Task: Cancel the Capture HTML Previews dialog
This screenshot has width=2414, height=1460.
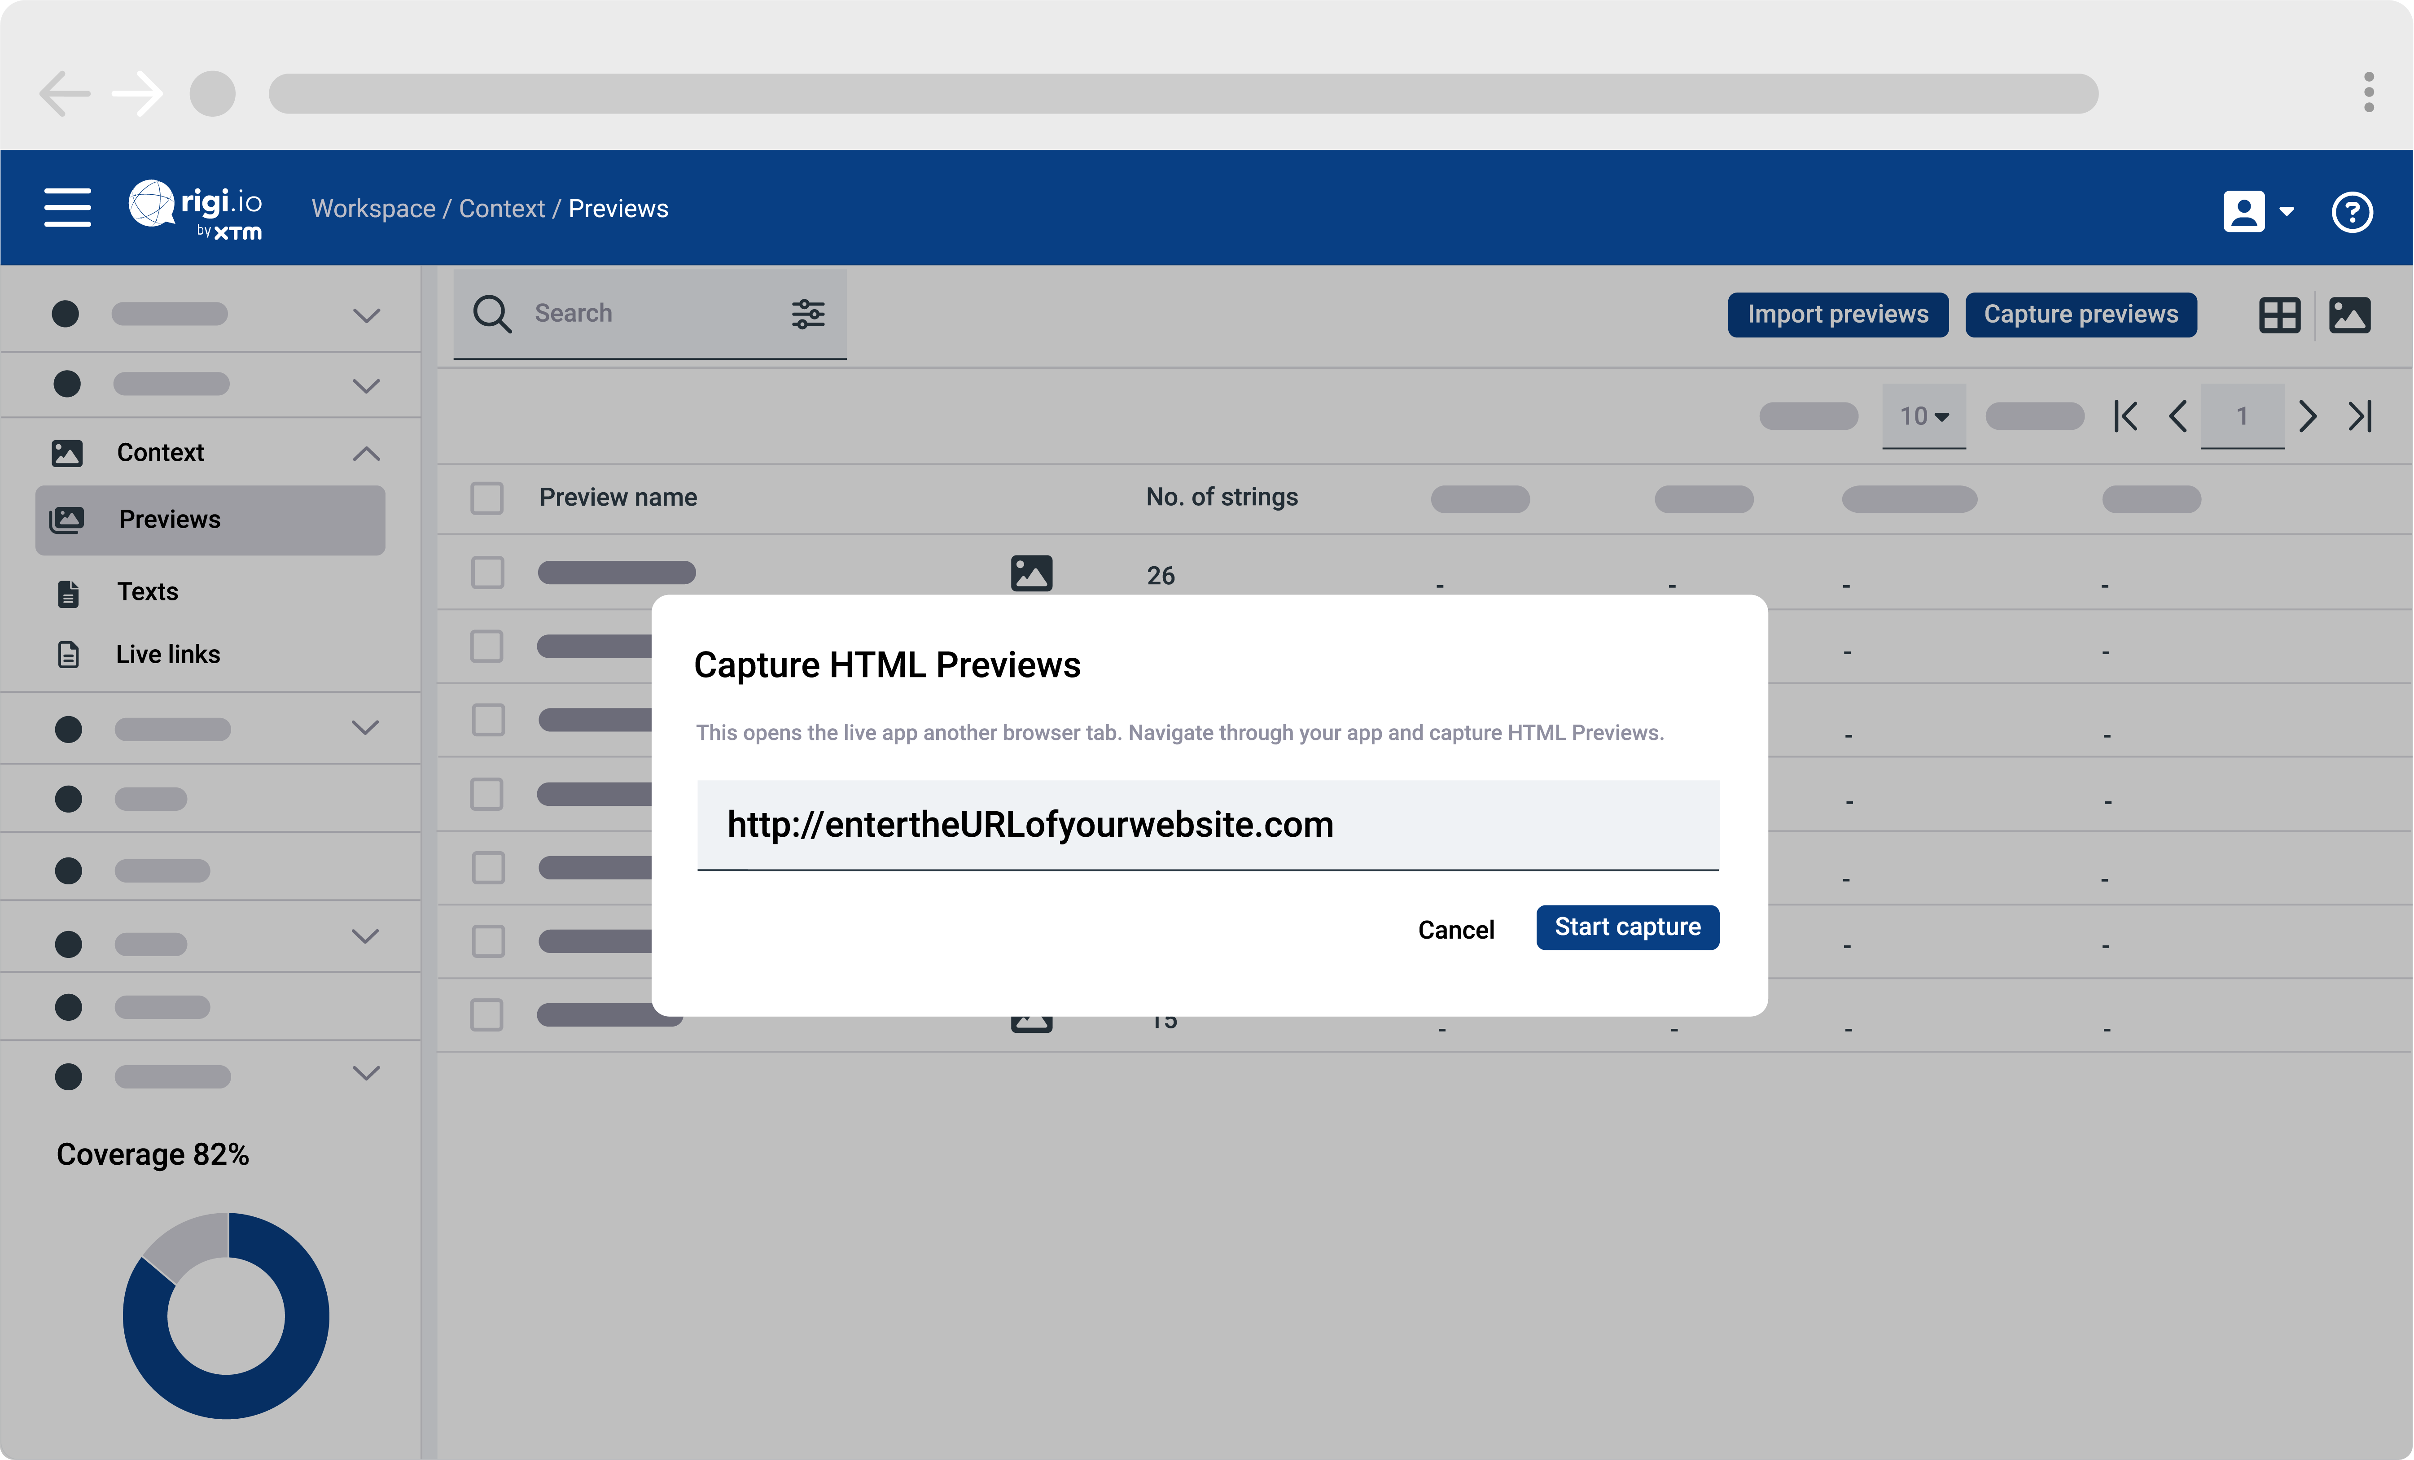Action: (1456, 929)
